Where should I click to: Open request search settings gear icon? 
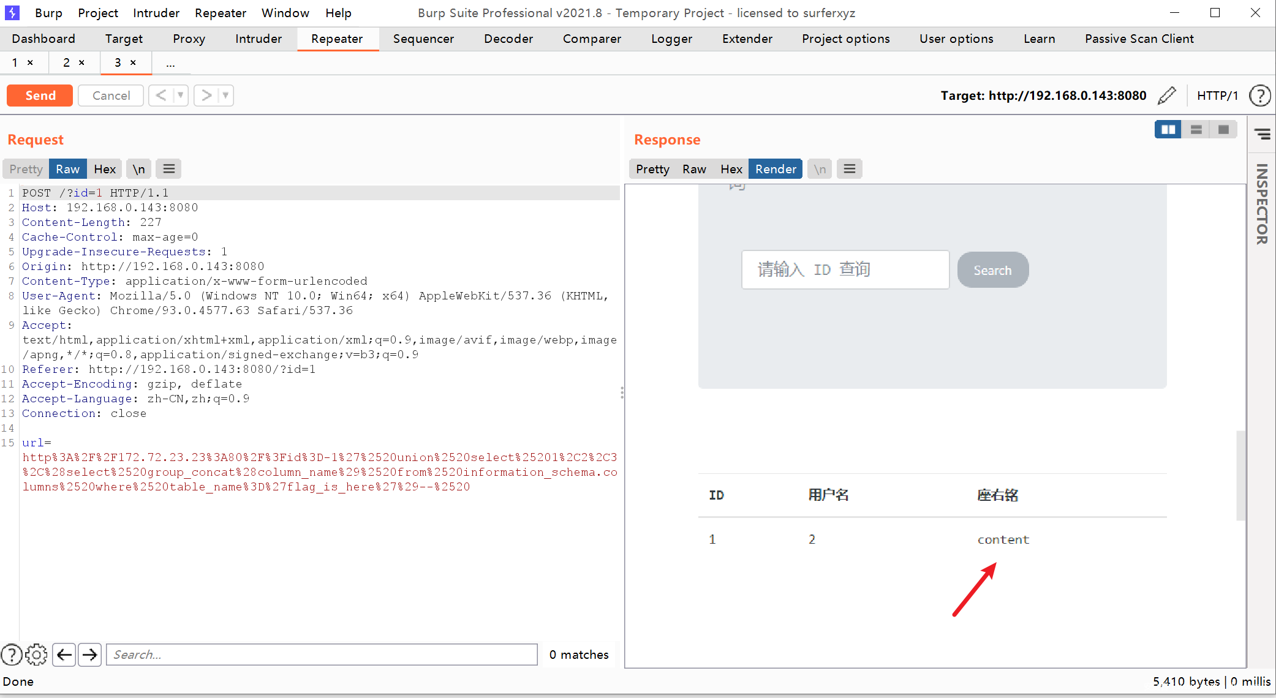tap(36, 655)
